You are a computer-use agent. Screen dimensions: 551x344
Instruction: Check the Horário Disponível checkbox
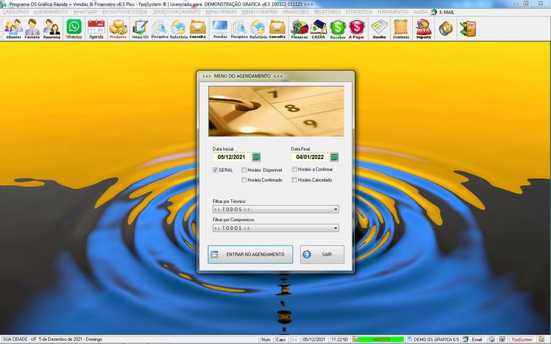[244, 170]
